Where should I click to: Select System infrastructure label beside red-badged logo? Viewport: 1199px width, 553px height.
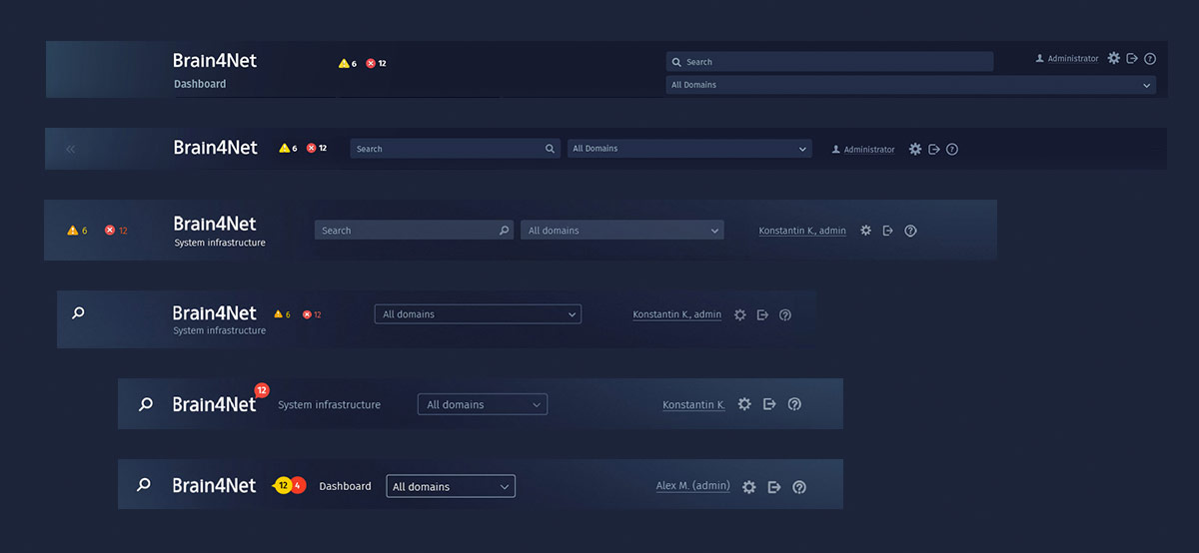click(x=329, y=405)
